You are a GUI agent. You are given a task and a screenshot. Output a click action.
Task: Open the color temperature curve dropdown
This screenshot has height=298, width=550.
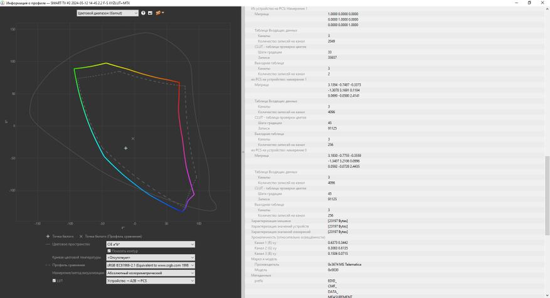(151, 258)
